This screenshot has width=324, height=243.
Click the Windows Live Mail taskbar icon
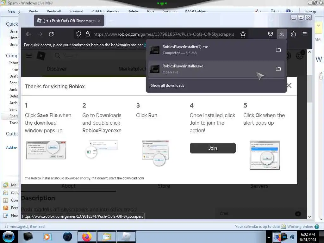click(x=106, y=237)
